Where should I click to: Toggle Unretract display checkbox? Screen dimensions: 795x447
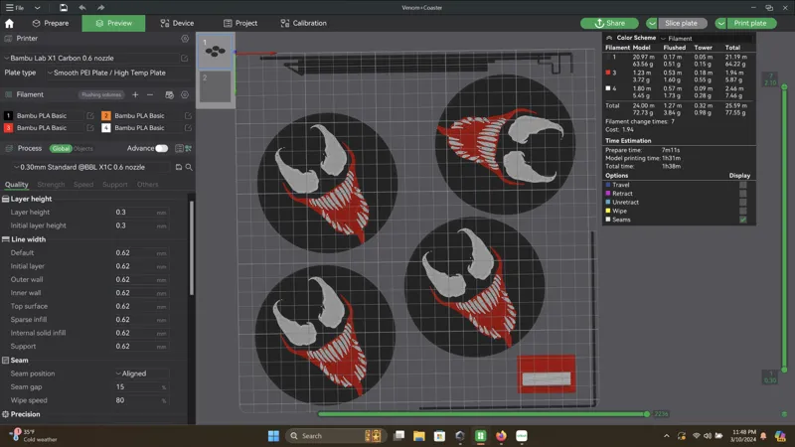coord(742,203)
